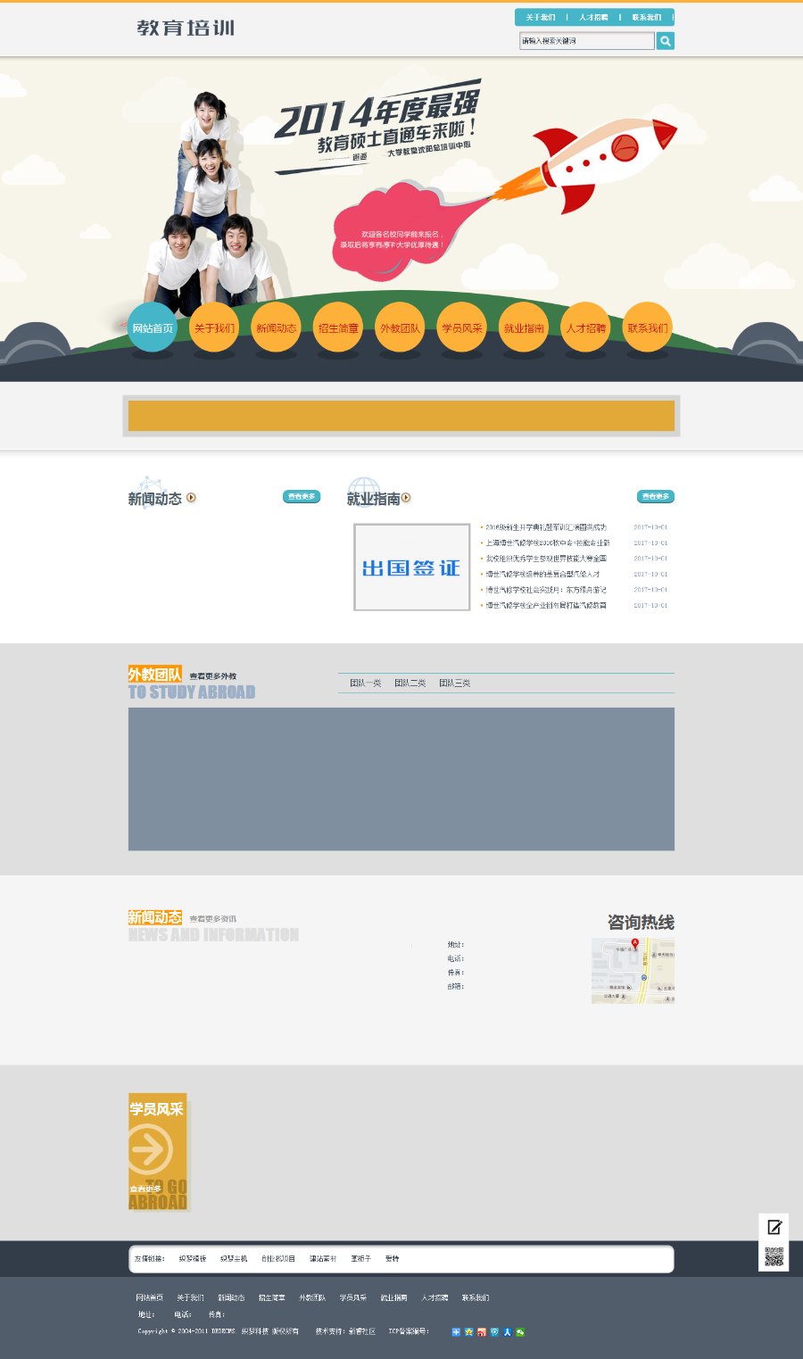Click the search magnifier button
The image size is (803, 1359).
666,41
